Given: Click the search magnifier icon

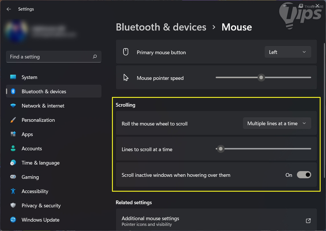Looking at the screenshot, I should point(95,57).
